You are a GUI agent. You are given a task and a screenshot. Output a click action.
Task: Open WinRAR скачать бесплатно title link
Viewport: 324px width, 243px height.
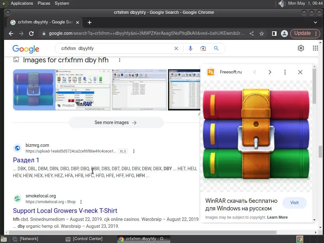pyautogui.click(x=241, y=205)
